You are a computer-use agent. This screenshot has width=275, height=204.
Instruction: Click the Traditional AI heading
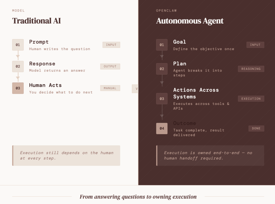(37, 21)
